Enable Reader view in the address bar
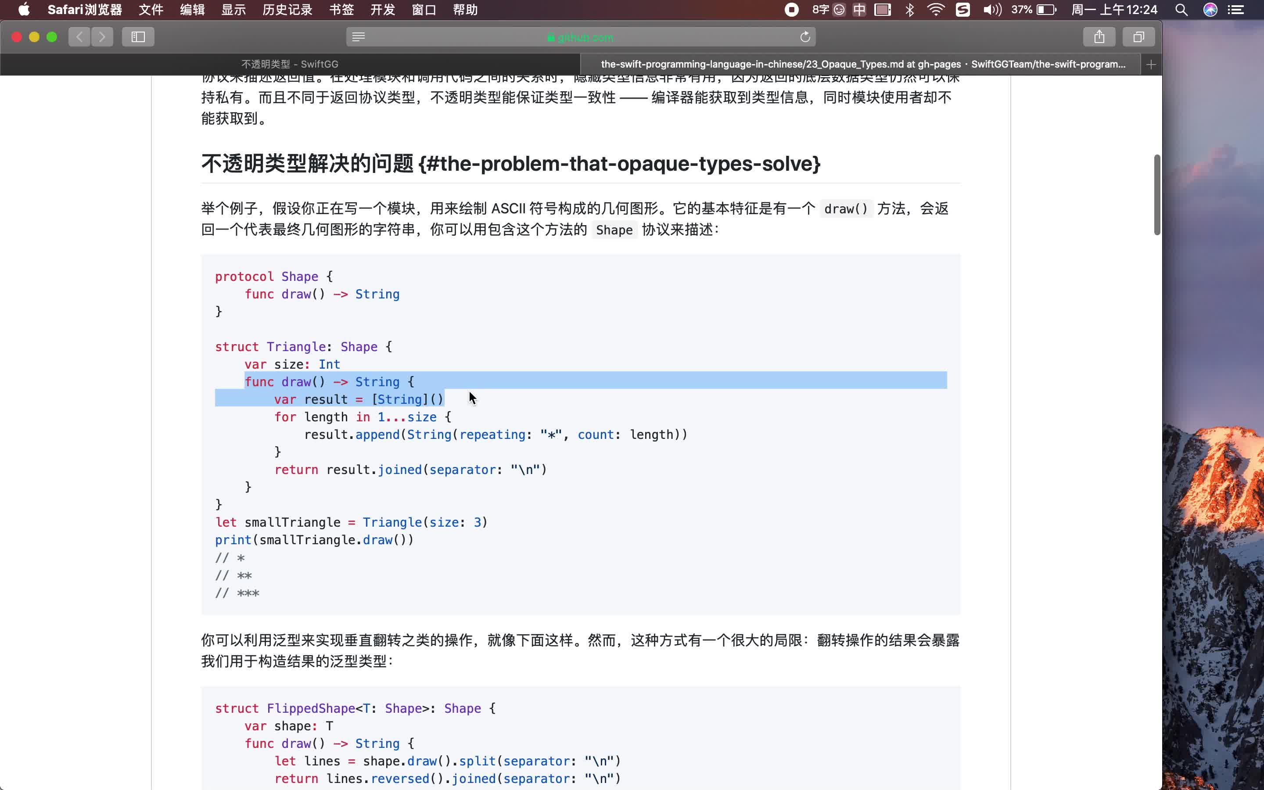 click(358, 36)
